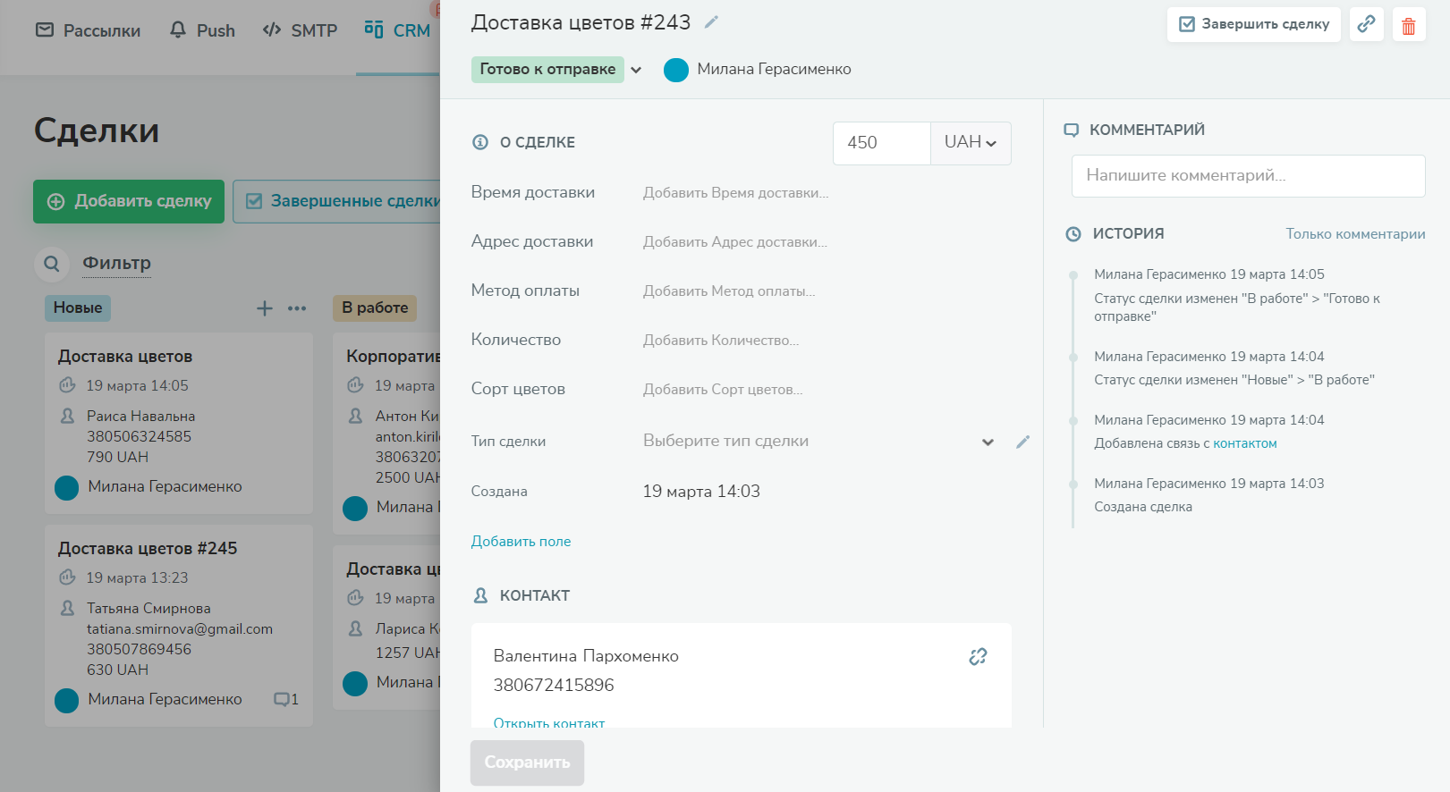Delete the deal with trash icon
This screenshot has height=792, width=1450.
click(1409, 24)
